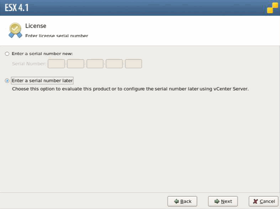Click the "Enter license serial number" subtitle
The height and width of the screenshot is (209, 280).
pyautogui.click(x=56, y=35)
